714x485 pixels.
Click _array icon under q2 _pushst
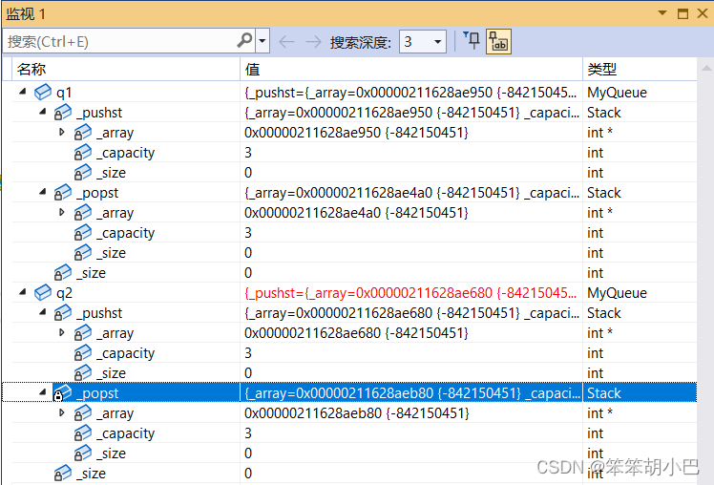[x=83, y=332]
